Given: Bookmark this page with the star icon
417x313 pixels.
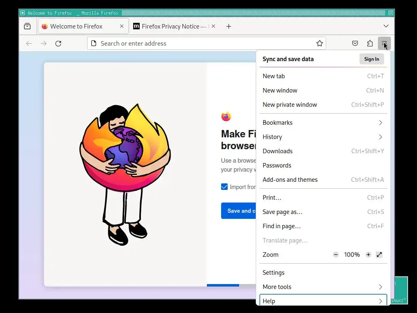Looking at the screenshot, I should tap(320, 43).
